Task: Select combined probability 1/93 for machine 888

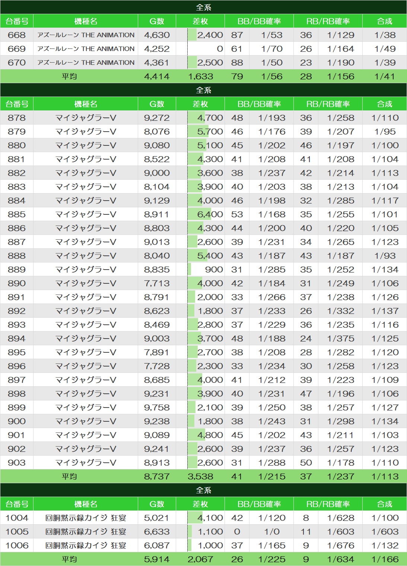Action: point(385,256)
